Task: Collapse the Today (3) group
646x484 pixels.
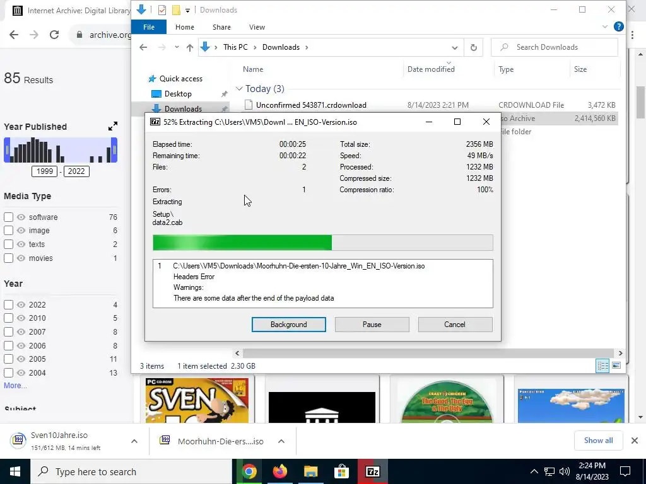Action: coord(239,89)
